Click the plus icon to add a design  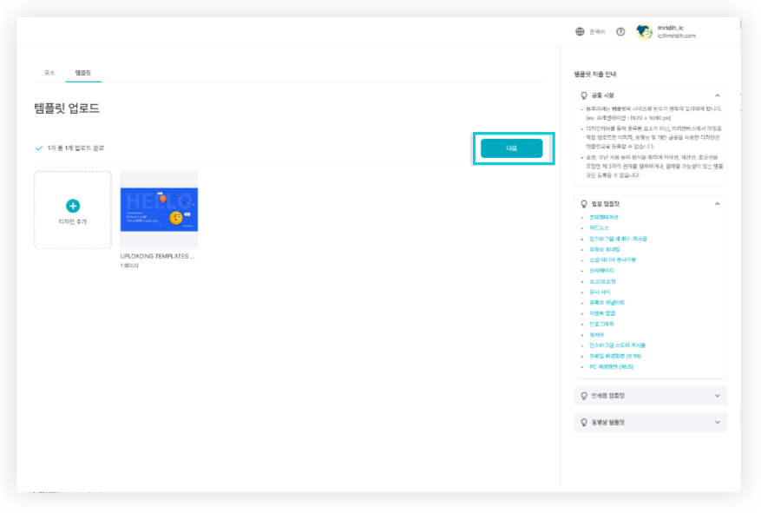click(x=73, y=204)
